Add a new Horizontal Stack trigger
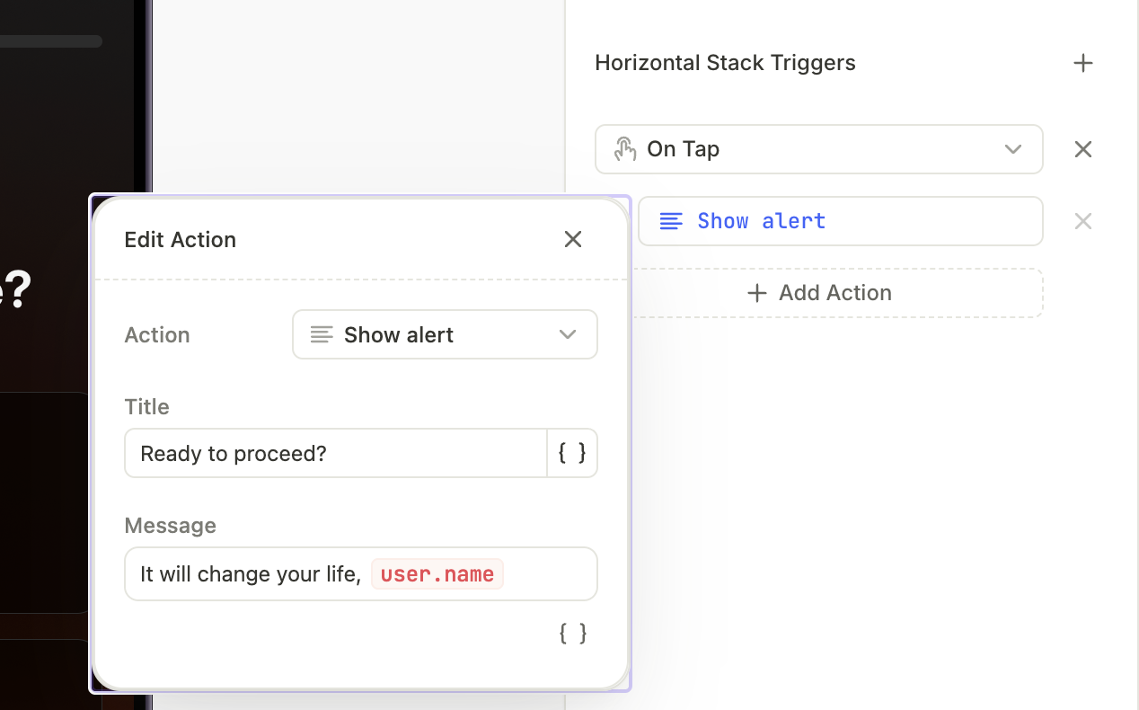 click(1083, 63)
